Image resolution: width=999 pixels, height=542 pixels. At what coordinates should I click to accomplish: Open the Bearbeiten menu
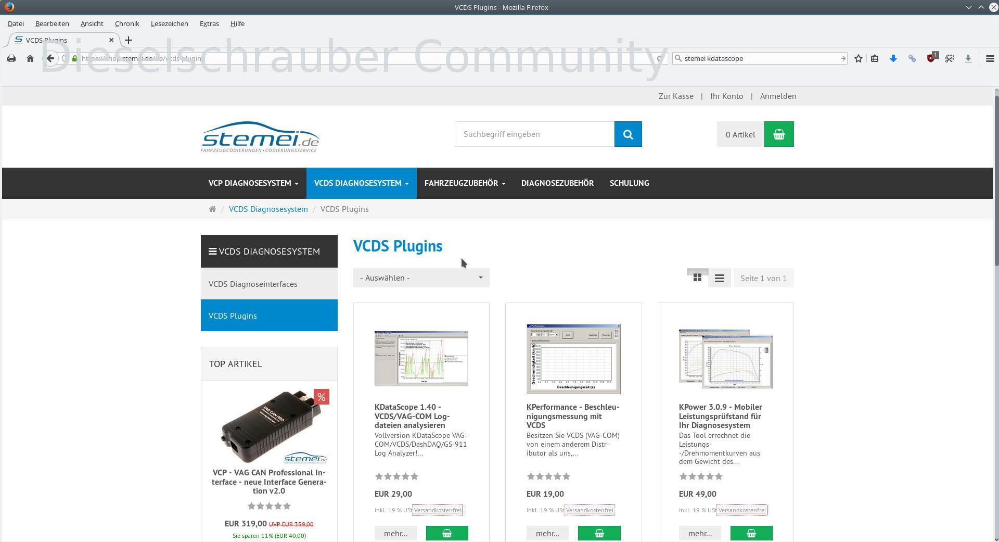pyautogui.click(x=52, y=23)
